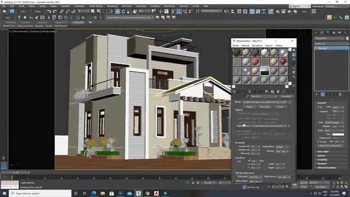Click the 3D Snaps toggle icon
This screenshot has width=350, height=197.
[173, 11]
